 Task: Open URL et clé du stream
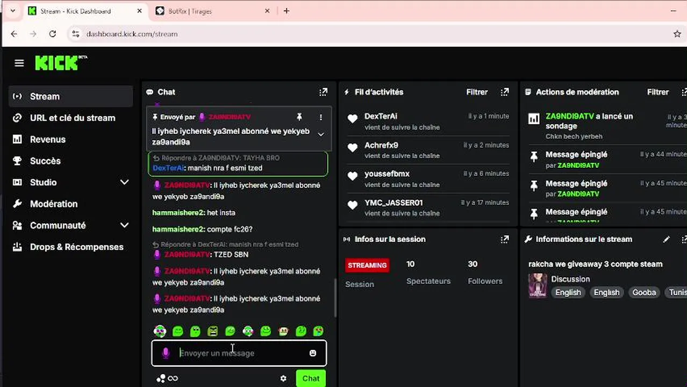click(x=70, y=118)
